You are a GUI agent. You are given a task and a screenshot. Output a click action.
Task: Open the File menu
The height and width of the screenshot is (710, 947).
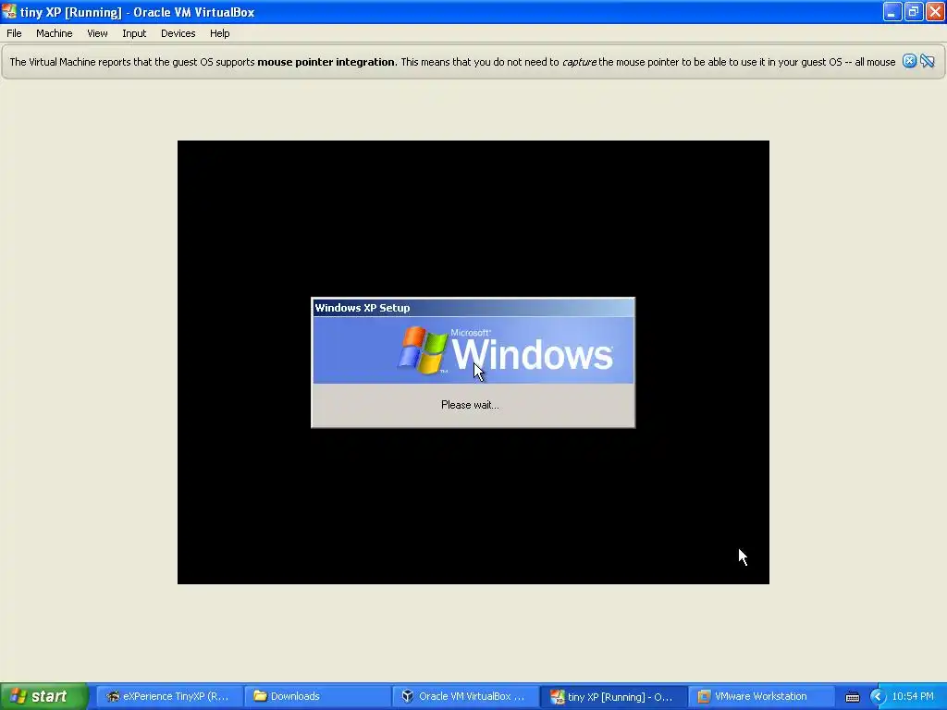(x=14, y=33)
